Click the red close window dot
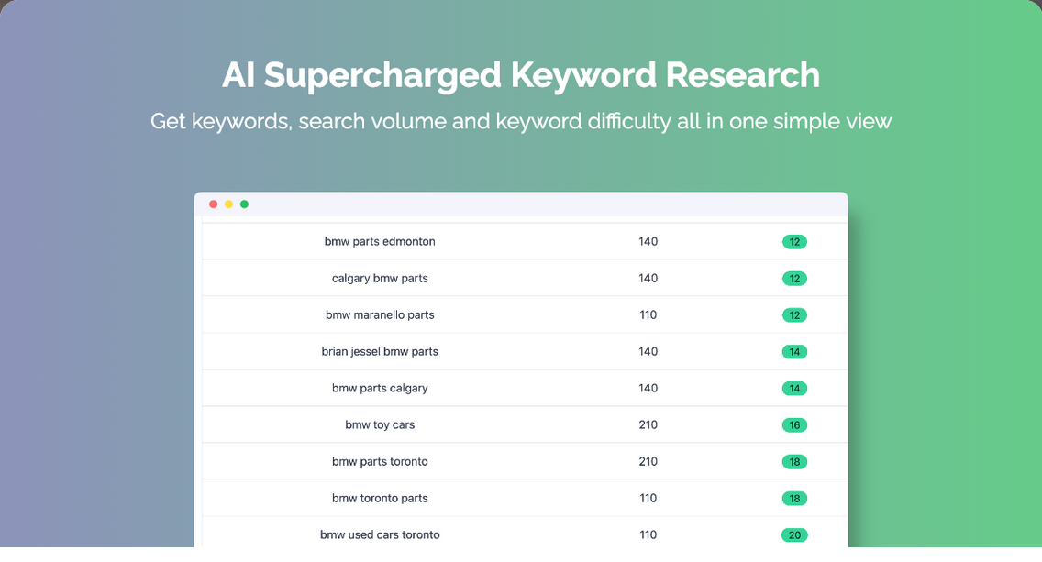This screenshot has width=1042, height=562. pyautogui.click(x=214, y=204)
